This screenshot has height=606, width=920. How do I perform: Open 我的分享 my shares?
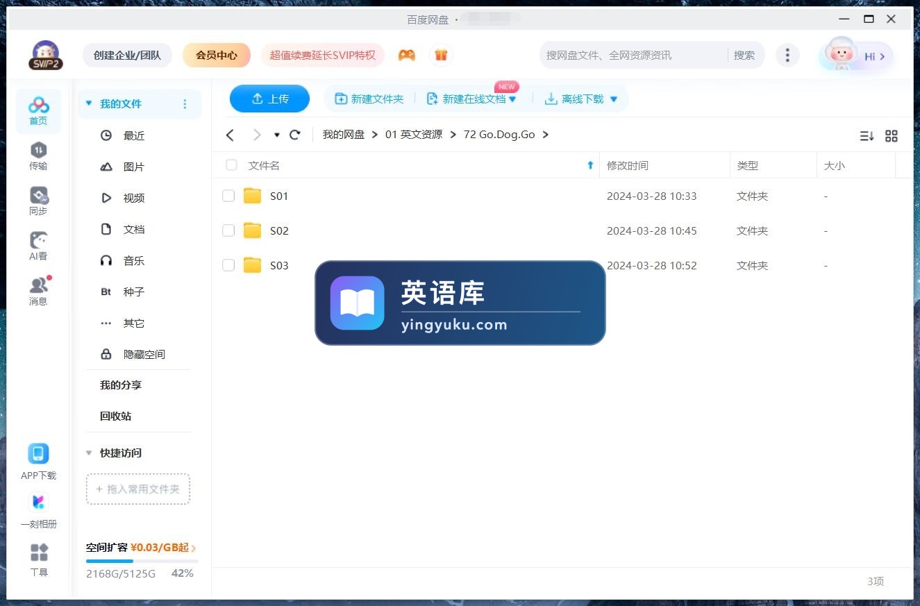pyautogui.click(x=121, y=385)
